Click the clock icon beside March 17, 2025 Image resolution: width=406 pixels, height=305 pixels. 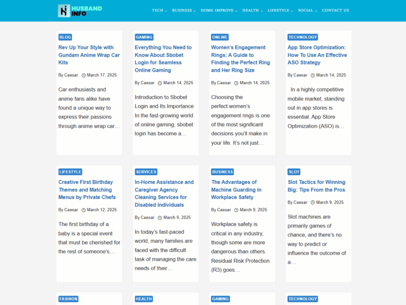pyautogui.click(x=83, y=75)
